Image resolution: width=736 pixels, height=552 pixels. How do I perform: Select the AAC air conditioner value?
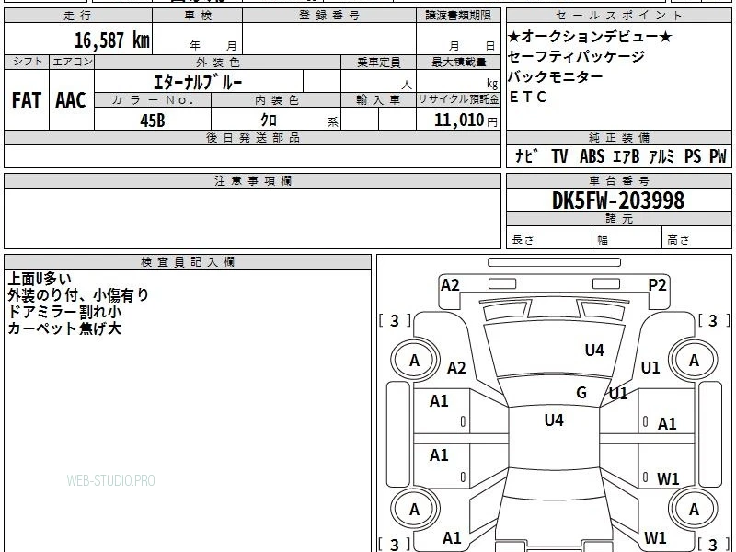(71, 100)
